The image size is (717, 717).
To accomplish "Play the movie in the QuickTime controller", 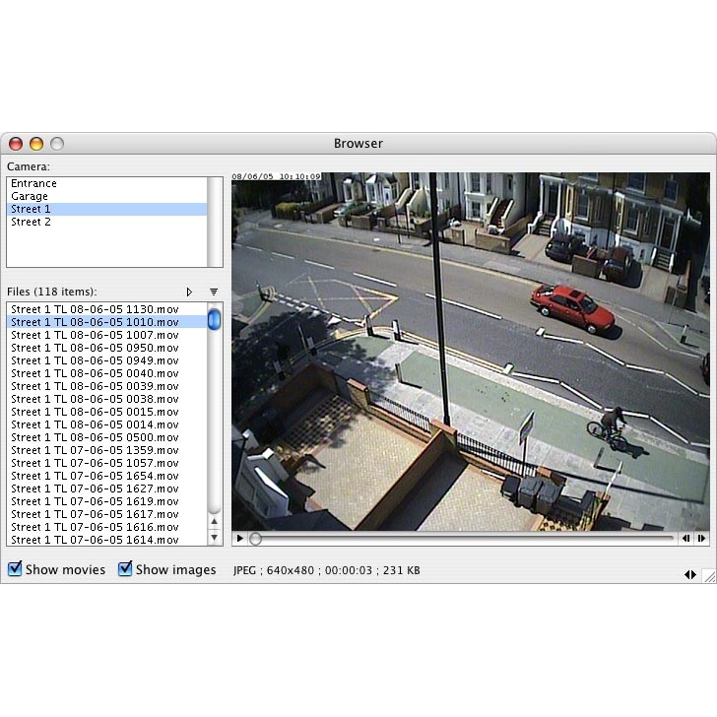I will pyautogui.click(x=239, y=539).
